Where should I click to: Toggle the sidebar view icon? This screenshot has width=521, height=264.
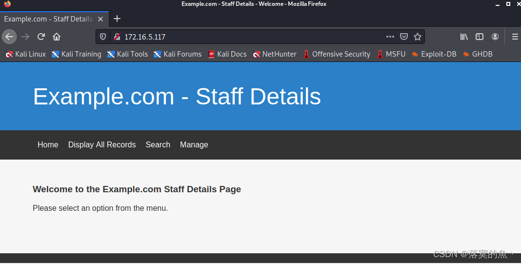click(480, 37)
